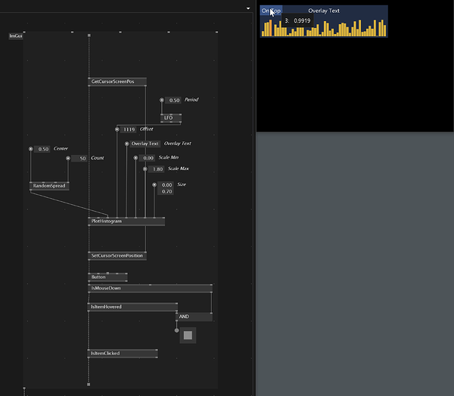This screenshot has height=396, width=454.
Task: Toggle the gray square boolean output box
Action: pos(188,335)
